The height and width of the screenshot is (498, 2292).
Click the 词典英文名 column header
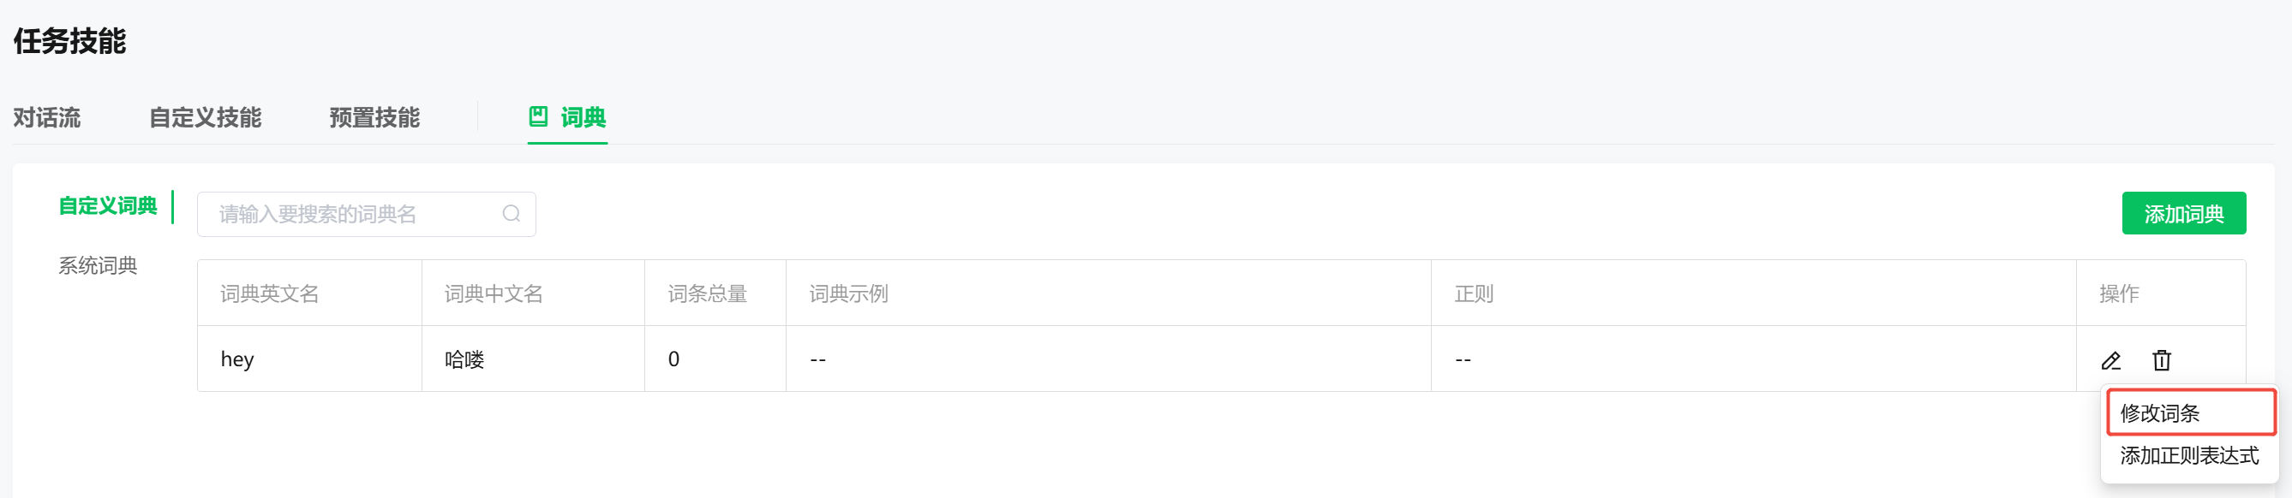point(266,293)
